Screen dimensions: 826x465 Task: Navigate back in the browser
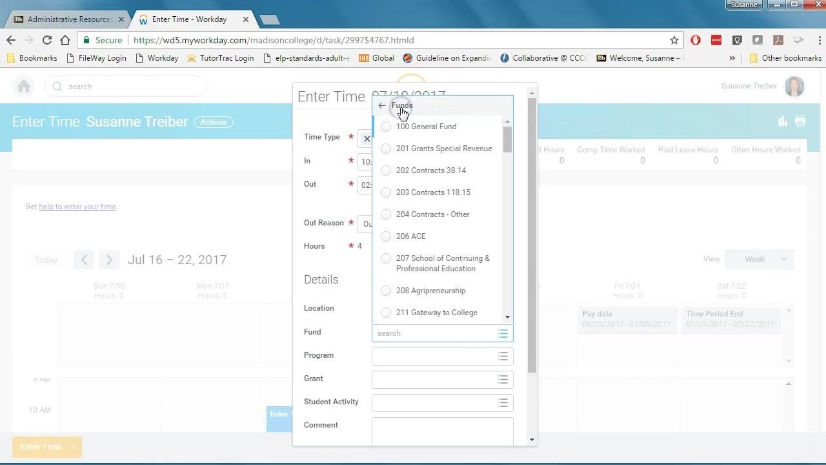(x=11, y=40)
